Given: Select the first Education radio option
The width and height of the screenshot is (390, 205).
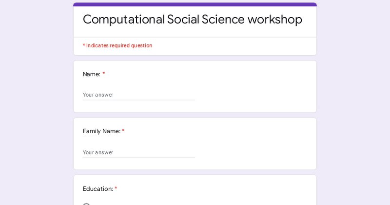Looking at the screenshot, I should click(86, 204).
